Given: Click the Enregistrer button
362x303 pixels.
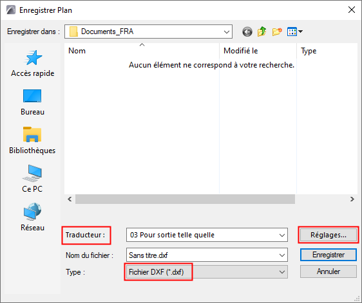Looking at the screenshot, I should [329, 255].
